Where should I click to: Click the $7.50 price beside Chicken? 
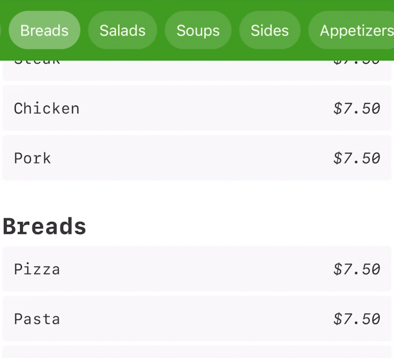click(357, 108)
